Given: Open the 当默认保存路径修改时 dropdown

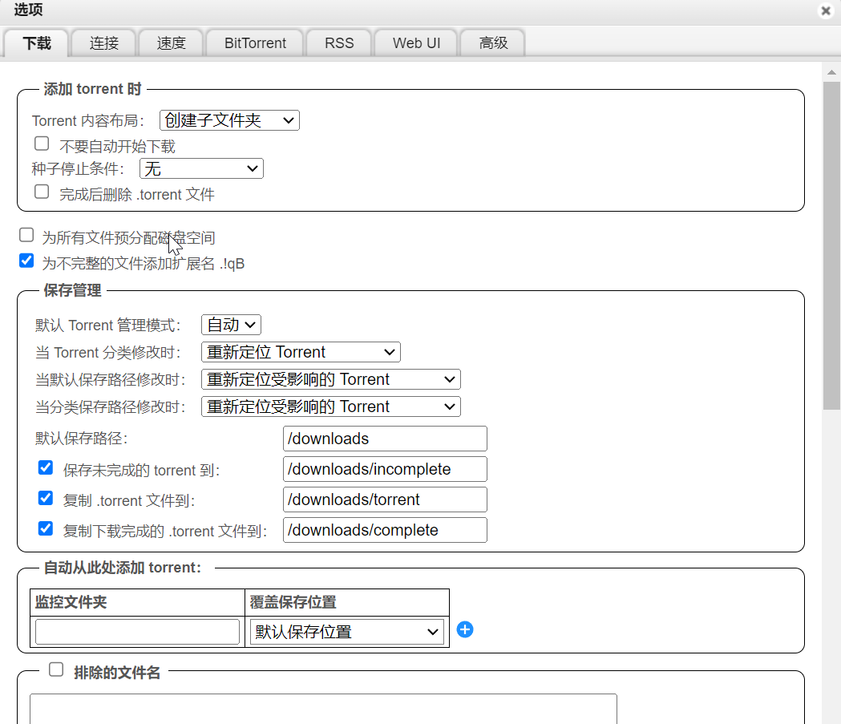Looking at the screenshot, I should pyautogui.click(x=330, y=378).
